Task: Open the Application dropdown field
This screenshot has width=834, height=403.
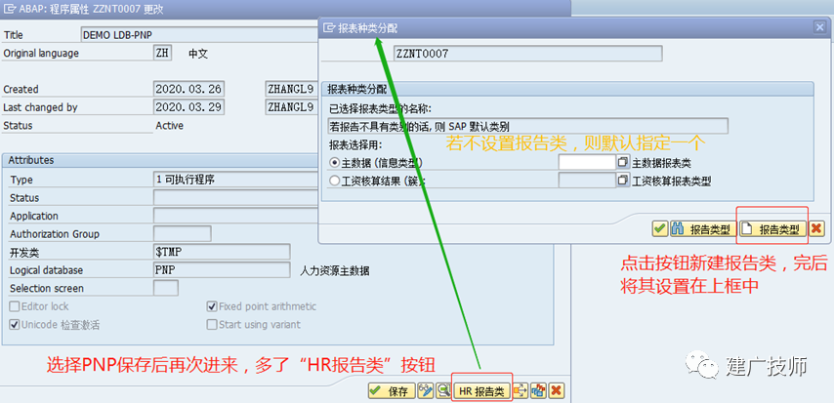Action: [235, 216]
